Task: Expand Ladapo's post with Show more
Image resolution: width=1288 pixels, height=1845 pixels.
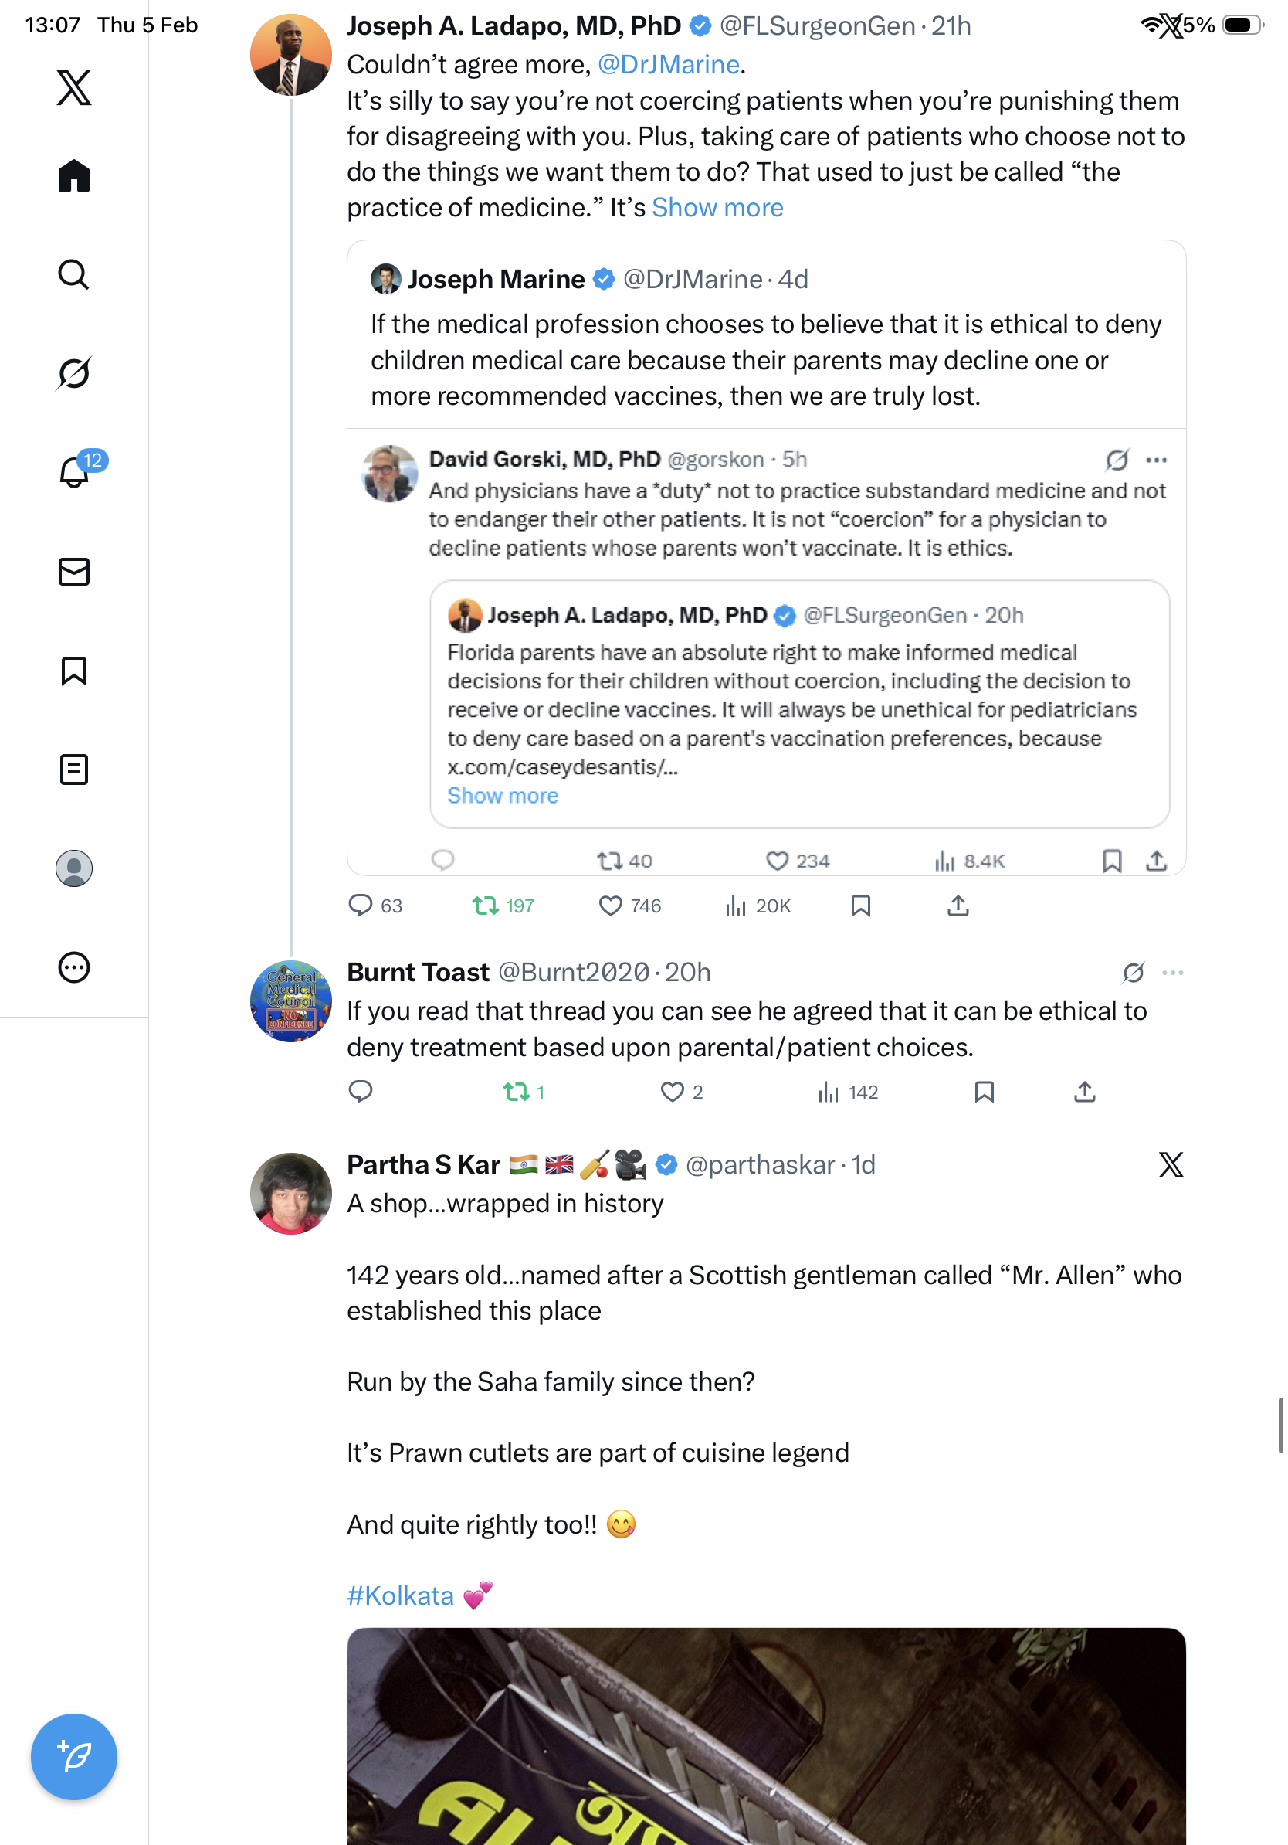Action: pos(717,207)
